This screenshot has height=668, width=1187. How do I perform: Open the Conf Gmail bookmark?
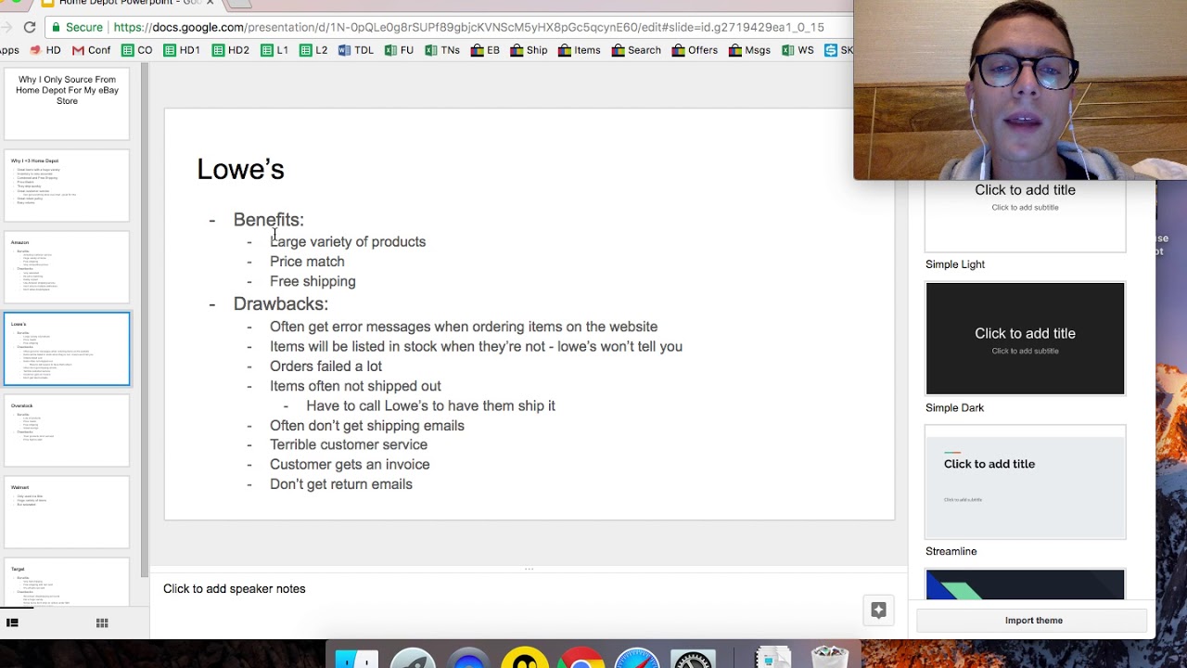pyautogui.click(x=91, y=50)
